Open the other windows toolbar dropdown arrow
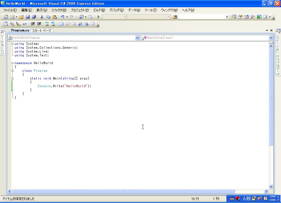 tap(270, 17)
